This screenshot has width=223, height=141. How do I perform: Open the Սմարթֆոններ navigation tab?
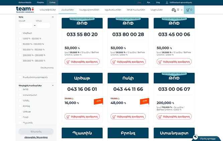click(48, 10)
